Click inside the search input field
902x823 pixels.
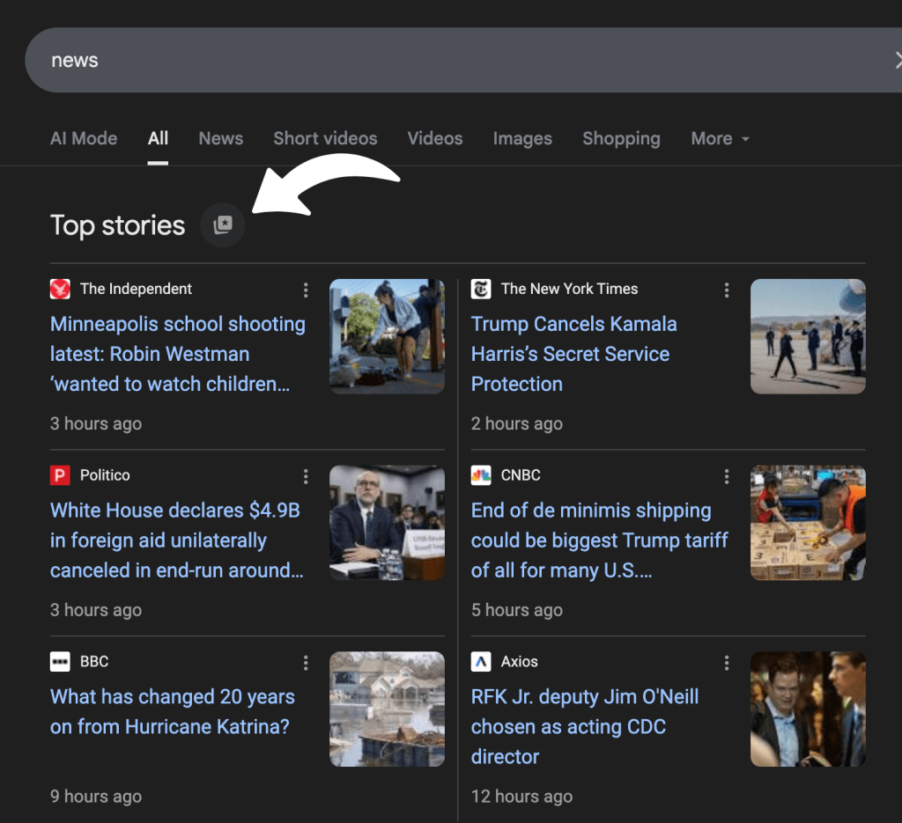pyautogui.click(x=264, y=60)
